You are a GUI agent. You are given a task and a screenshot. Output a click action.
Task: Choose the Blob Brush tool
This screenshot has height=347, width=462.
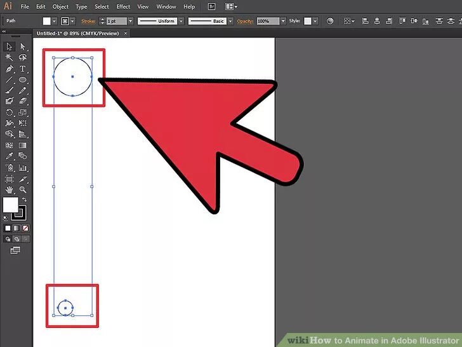pos(9,101)
